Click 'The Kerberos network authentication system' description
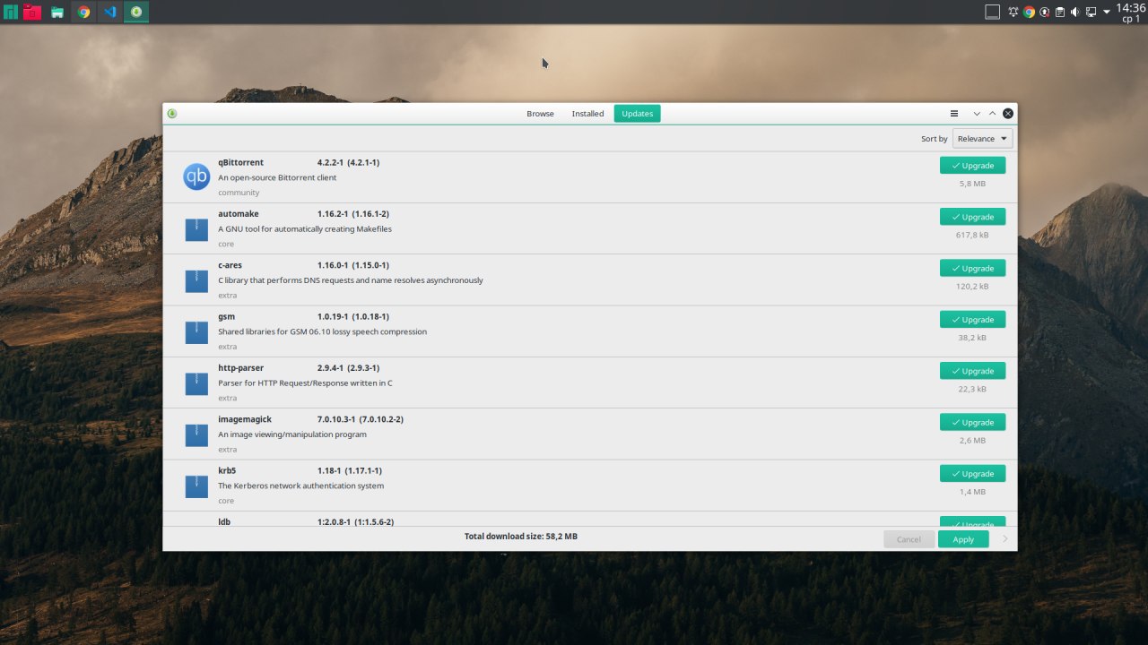 click(300, 486)
